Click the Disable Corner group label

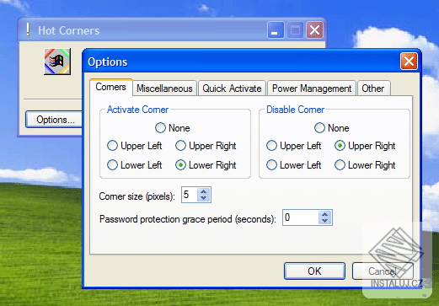(295, 110)
